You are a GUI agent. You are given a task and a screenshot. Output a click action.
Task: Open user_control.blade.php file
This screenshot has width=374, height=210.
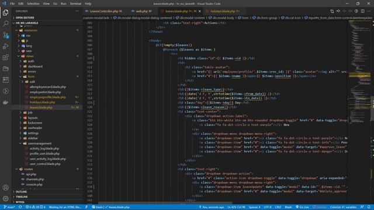point(47,164)
